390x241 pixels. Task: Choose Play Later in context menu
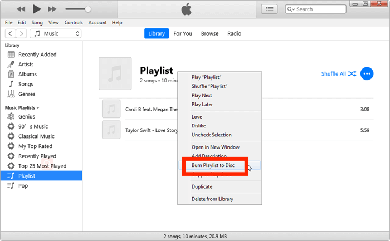(220, 104)
